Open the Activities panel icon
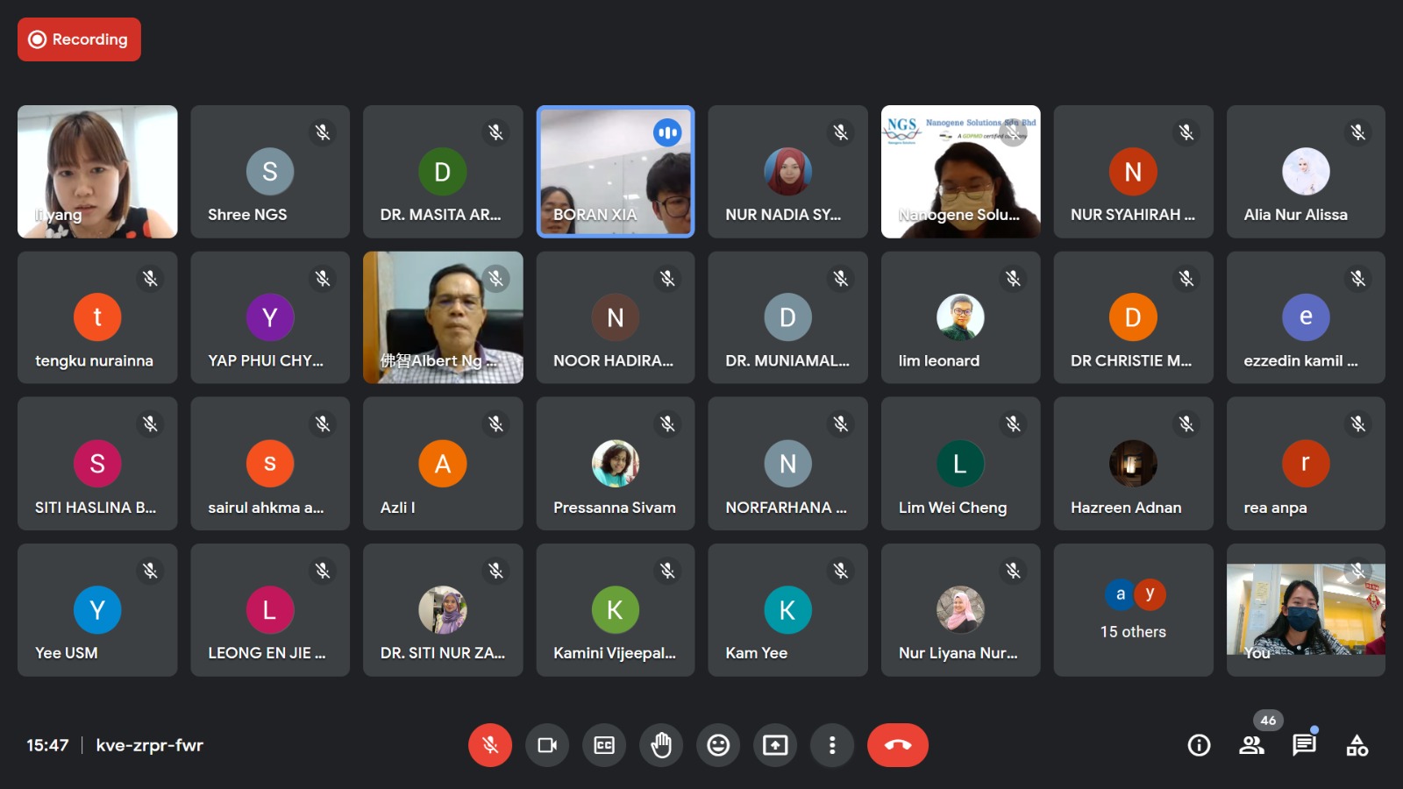Image resolution: width=1403 pixels, height=789 pixels. [x=1357, y=745]
